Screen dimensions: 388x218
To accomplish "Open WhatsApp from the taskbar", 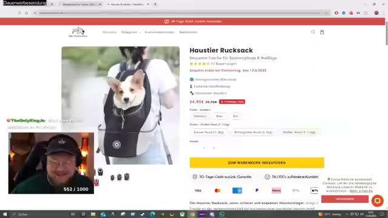I will click(222, 214).
